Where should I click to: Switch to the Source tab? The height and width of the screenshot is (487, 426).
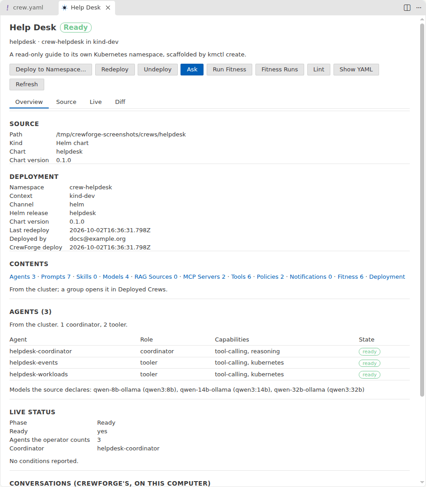pos(66,102)
